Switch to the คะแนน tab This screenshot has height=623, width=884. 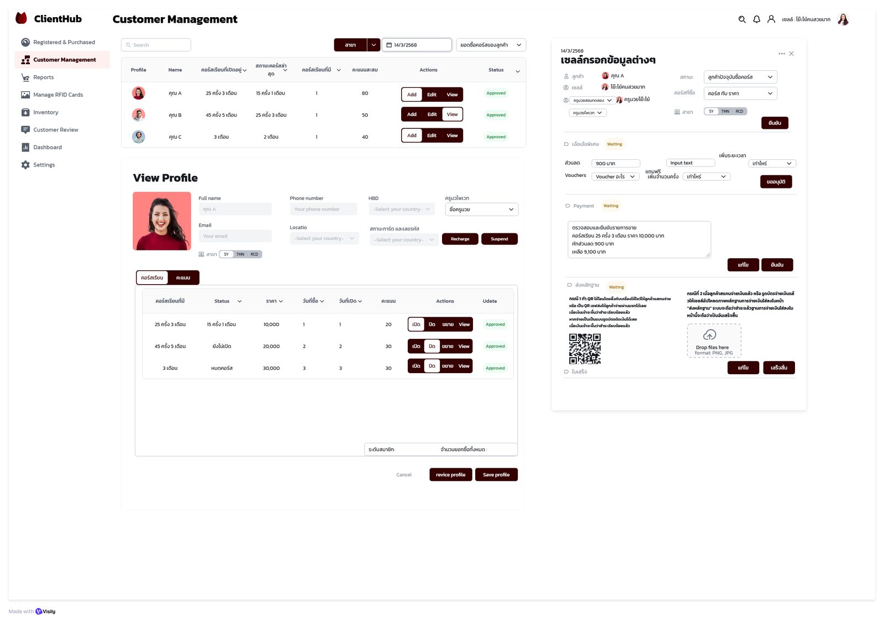coord(183,278)
